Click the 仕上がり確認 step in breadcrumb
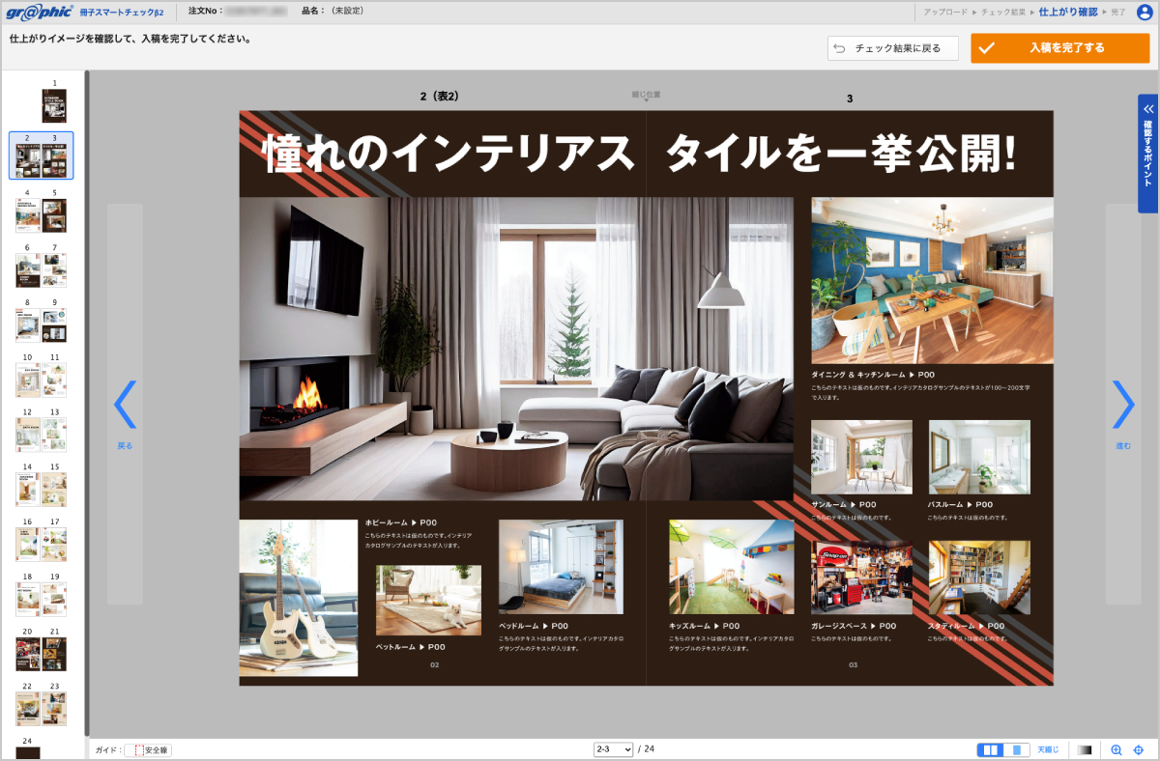This screenshot has height=761, width=1160. click(x=1067, y=12)
